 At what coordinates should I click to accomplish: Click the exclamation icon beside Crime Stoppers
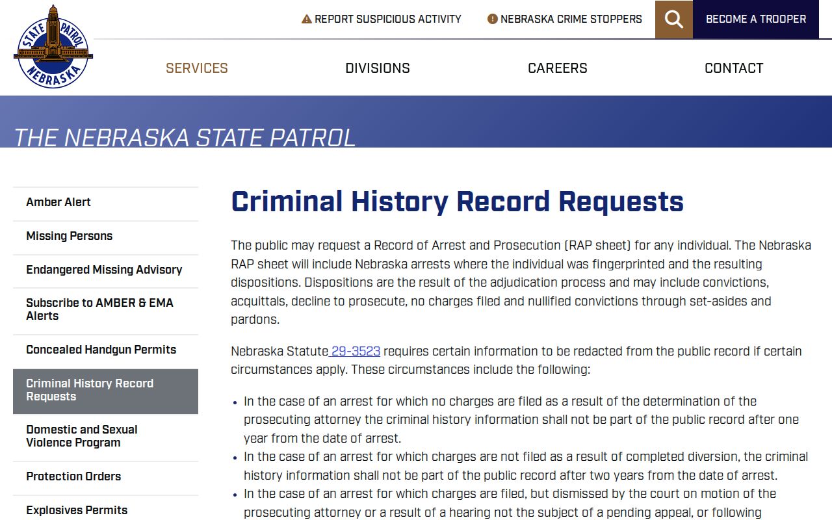pos(493,19)
